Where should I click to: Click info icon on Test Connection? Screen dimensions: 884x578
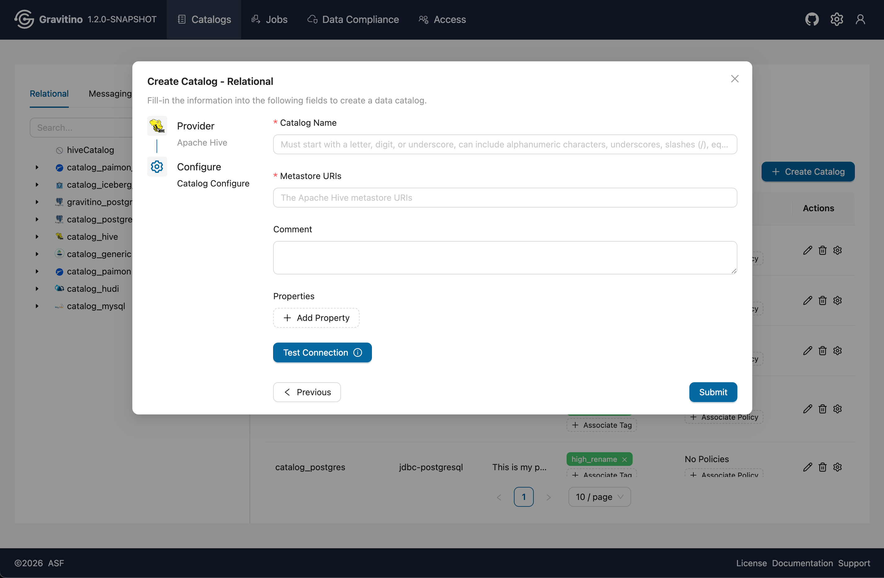(358, 352)
